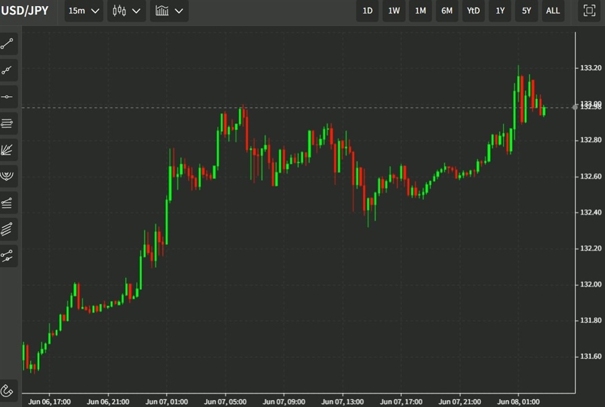The width and height of the screenshot is (605, 407).
Task: Set range to YtD
Action: 473,11
